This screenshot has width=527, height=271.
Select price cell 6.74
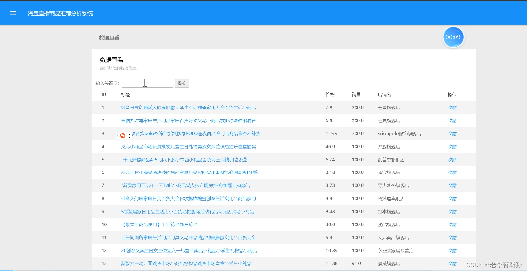point(330,160)
